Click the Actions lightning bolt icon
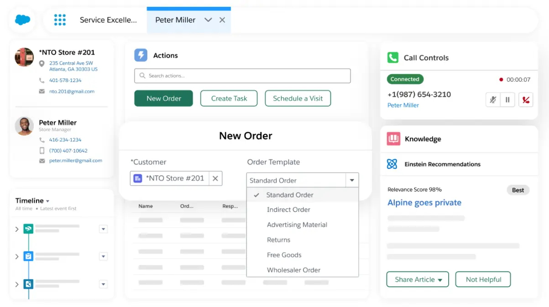This screenshot has width=549, height=307. (141, 56)
